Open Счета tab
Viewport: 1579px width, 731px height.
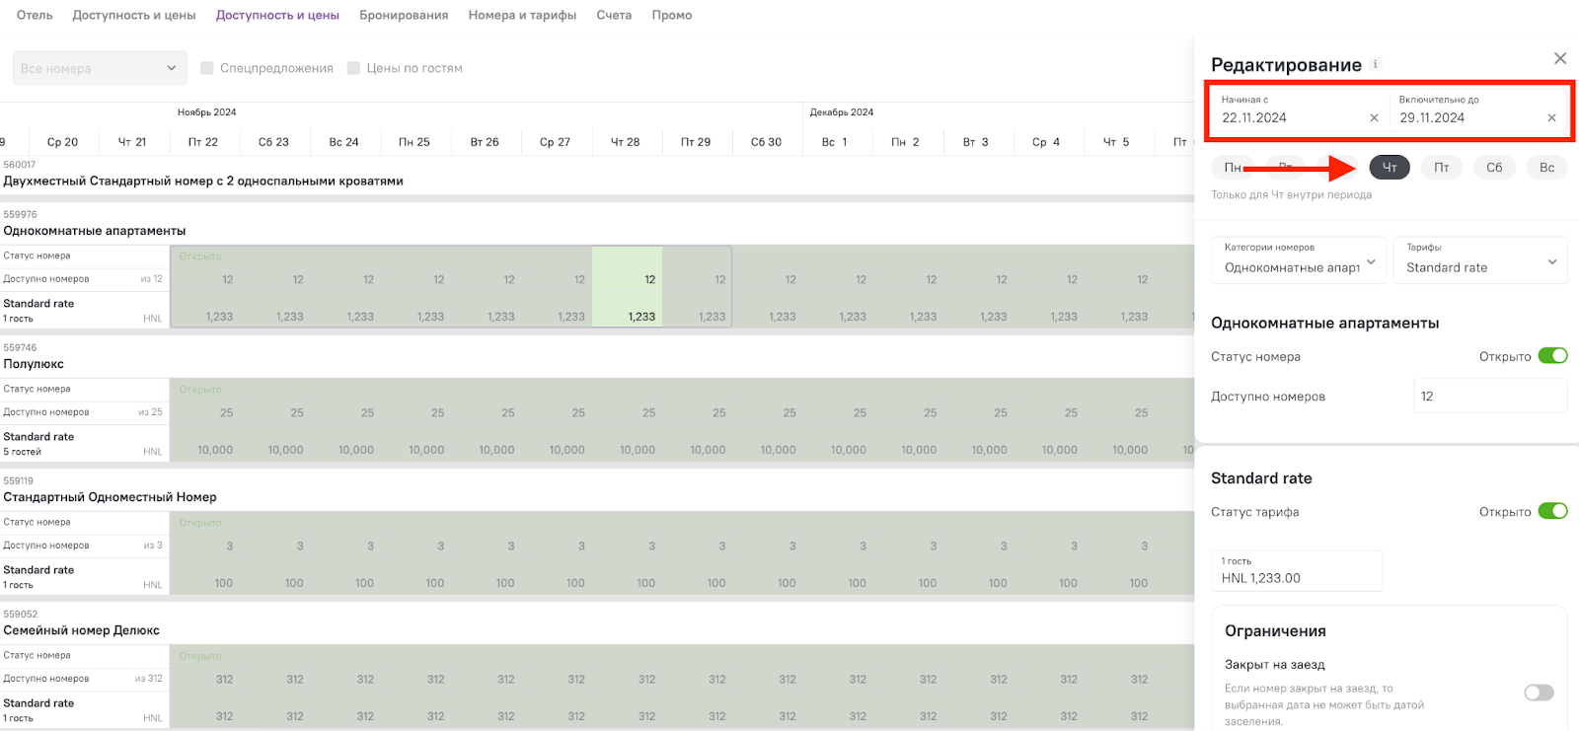(614, 15)
